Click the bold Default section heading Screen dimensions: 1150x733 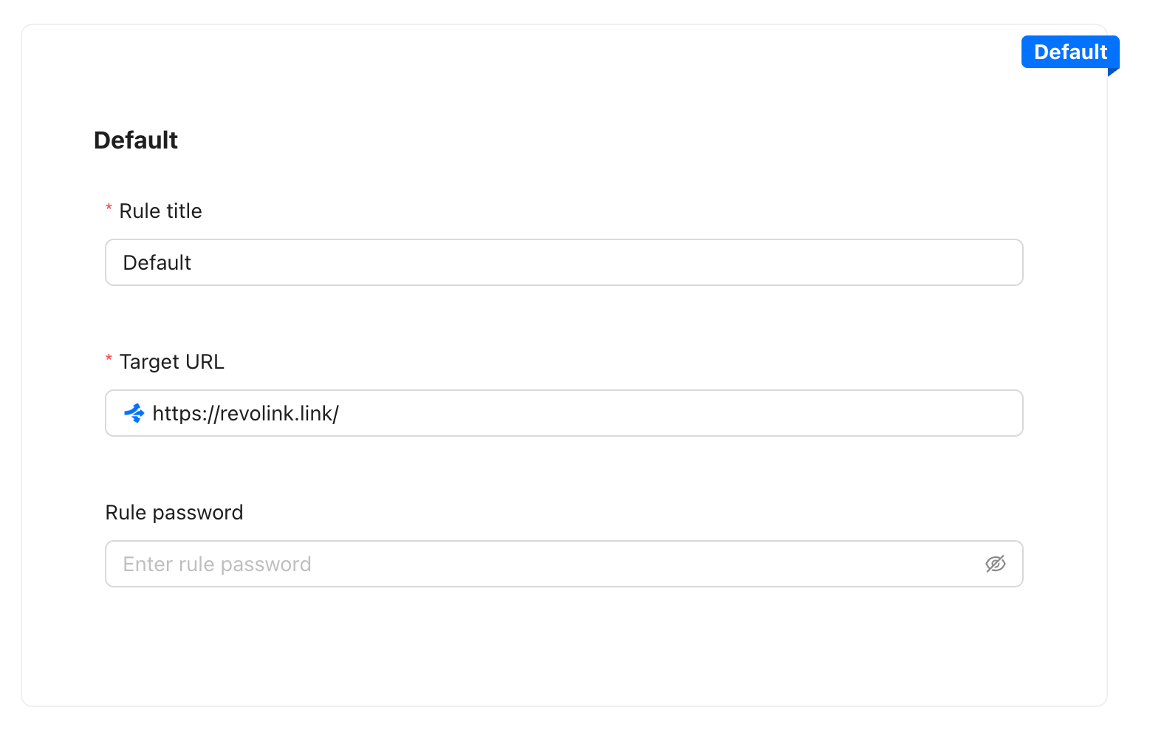[x=136, y=140]
